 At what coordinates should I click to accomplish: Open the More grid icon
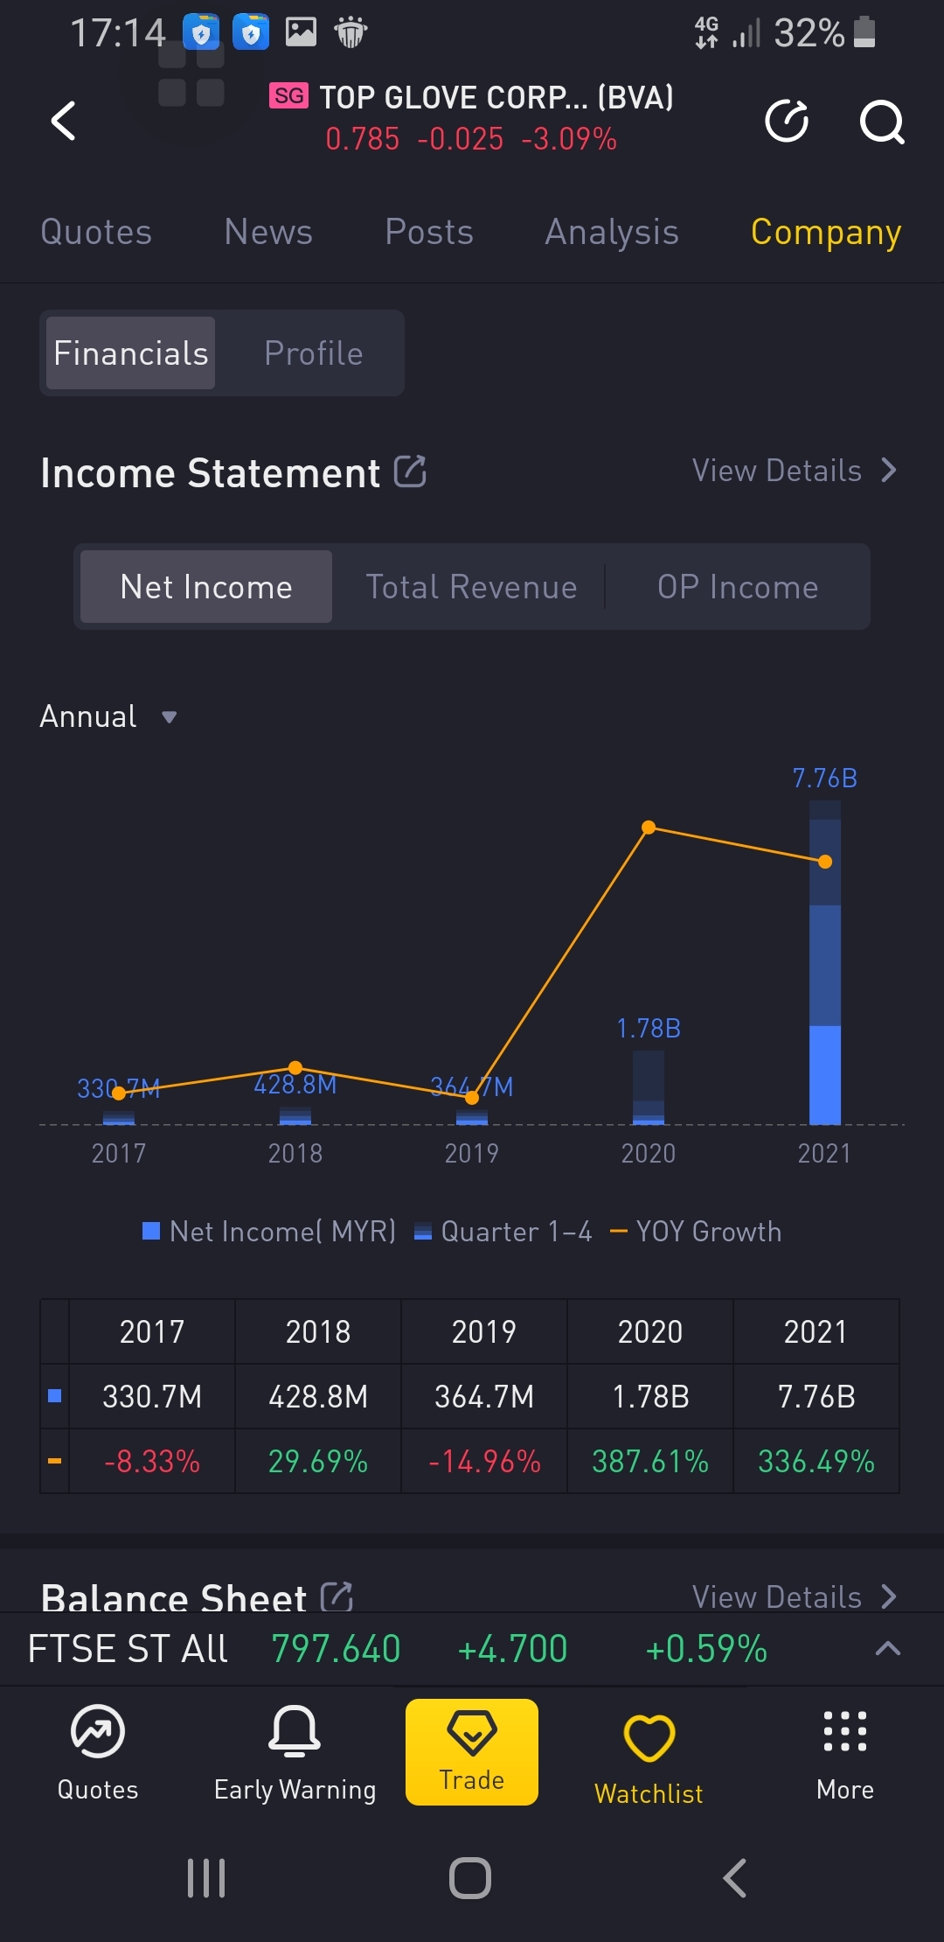point(845,1731)
